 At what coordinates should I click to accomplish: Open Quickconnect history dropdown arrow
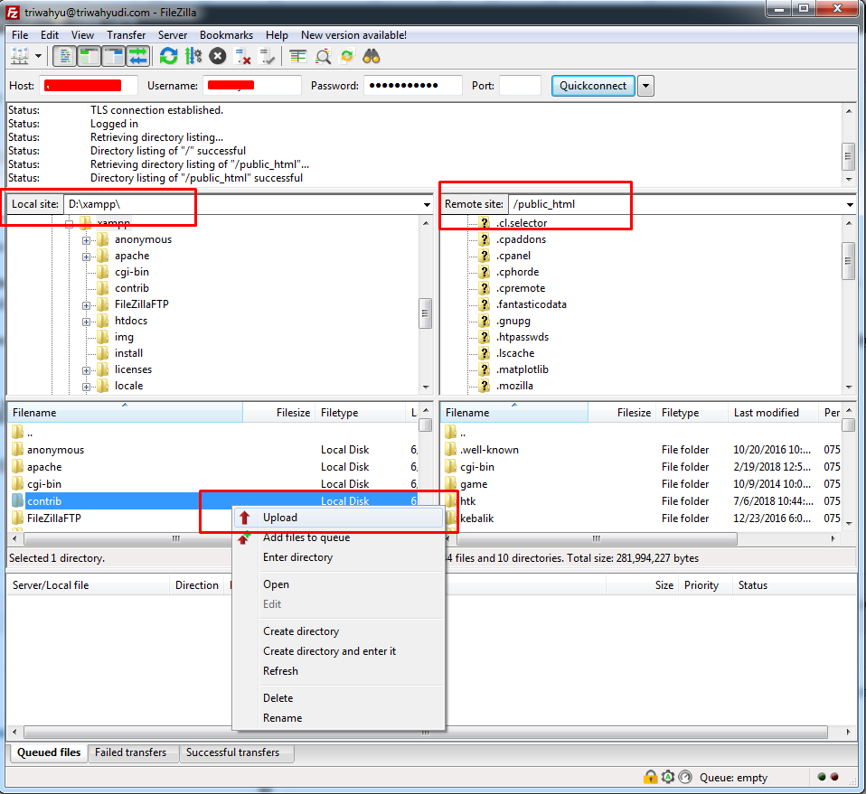pyautogui.click(x=645, y=86)
